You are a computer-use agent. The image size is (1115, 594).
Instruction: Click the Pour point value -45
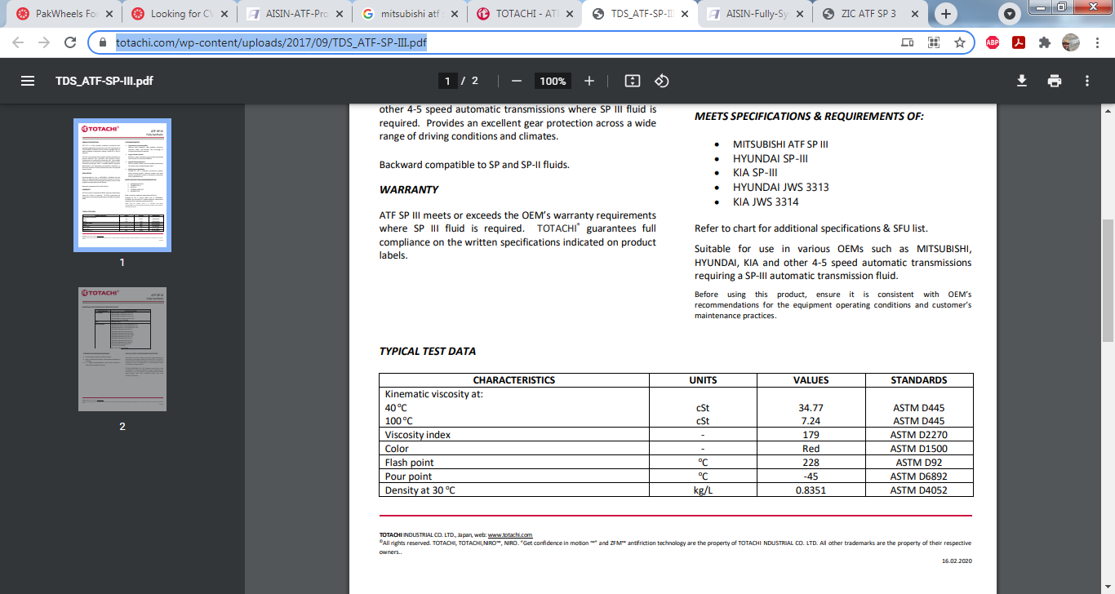coord(811,477)
